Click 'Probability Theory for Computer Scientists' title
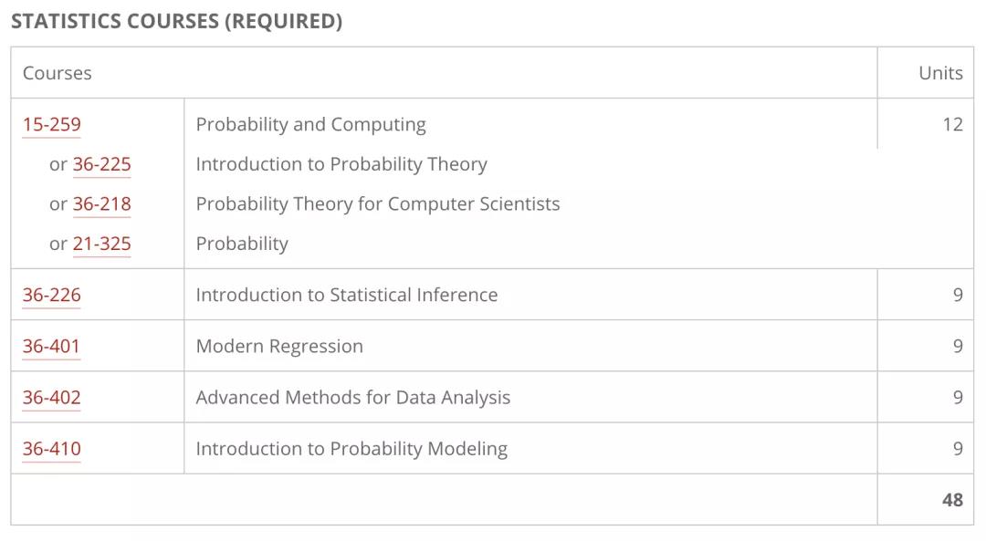The image size is (986, 541). tap(378, 204)
